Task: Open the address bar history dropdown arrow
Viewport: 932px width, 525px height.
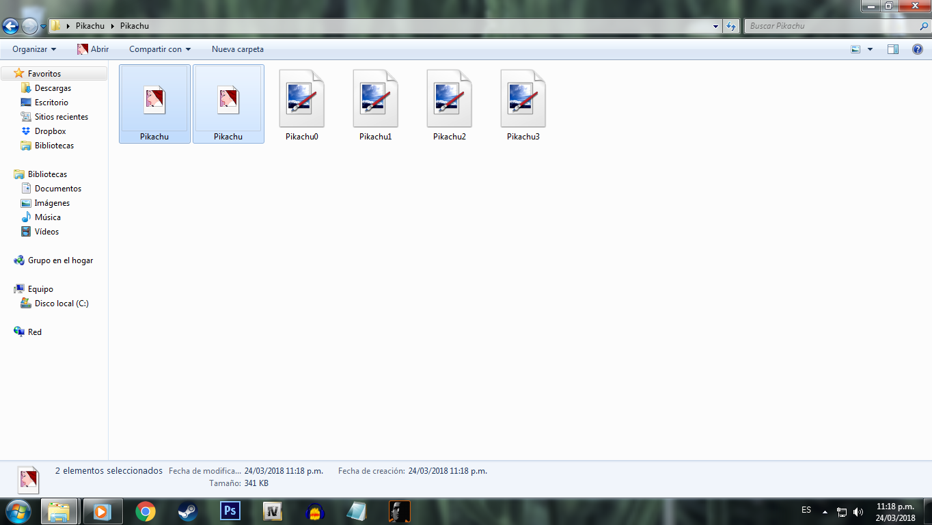Action: (715, 27)
